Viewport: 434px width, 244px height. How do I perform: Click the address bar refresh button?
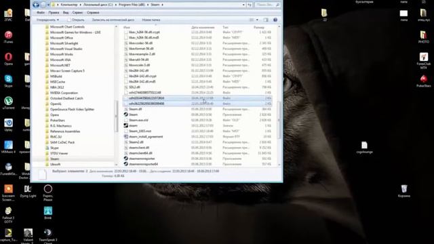[x=250, y=5]
